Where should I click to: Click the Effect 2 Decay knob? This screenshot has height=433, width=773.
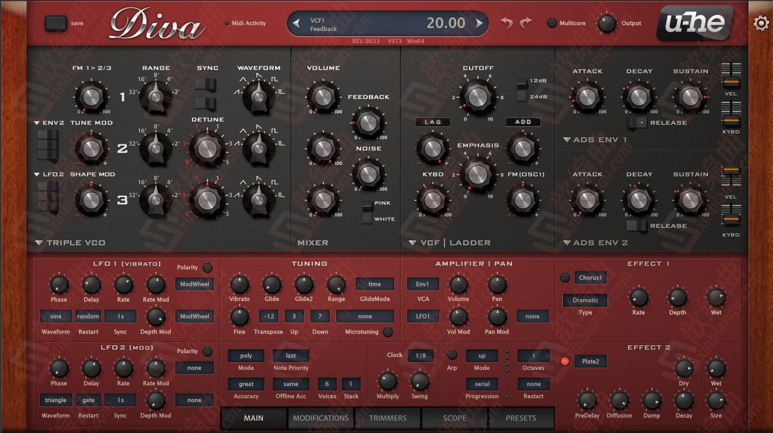pyautogui.click(x=684, y=401)
